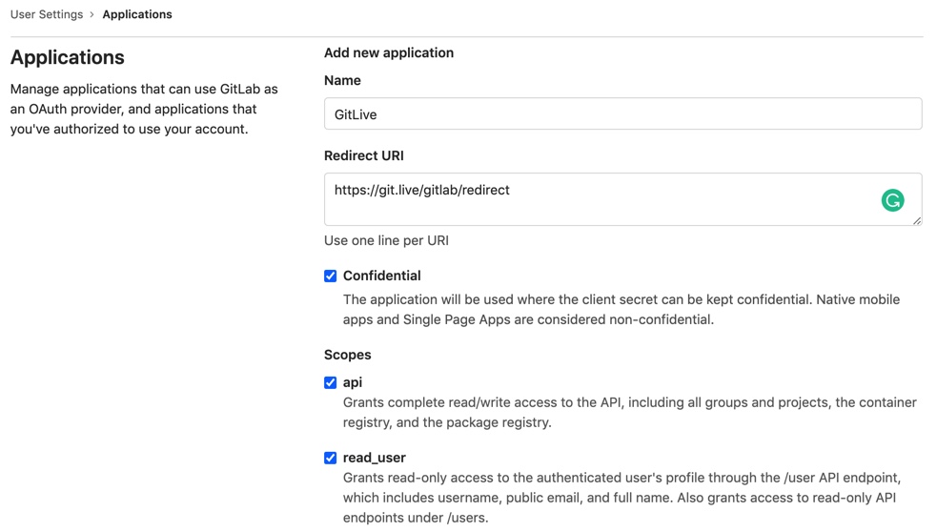Focus the Name field containing GitLive
This screenshot has height=532, width=937.
(622, 113)
